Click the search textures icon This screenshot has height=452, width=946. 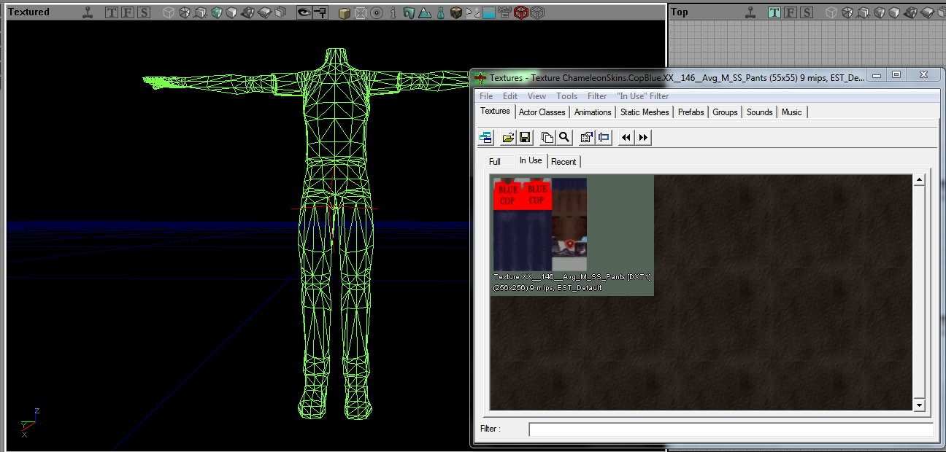pos(564,137)
